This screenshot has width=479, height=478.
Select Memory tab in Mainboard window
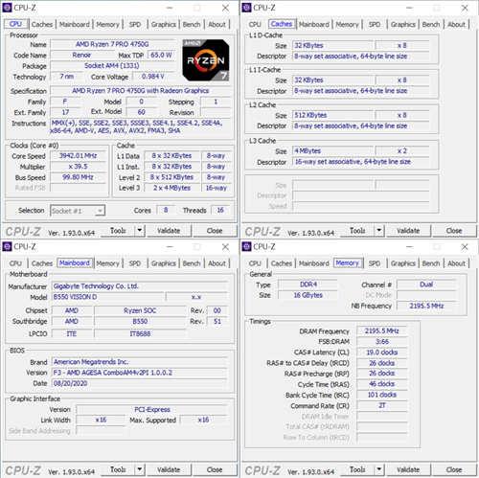pyautogui.click(x=107, y=263)
